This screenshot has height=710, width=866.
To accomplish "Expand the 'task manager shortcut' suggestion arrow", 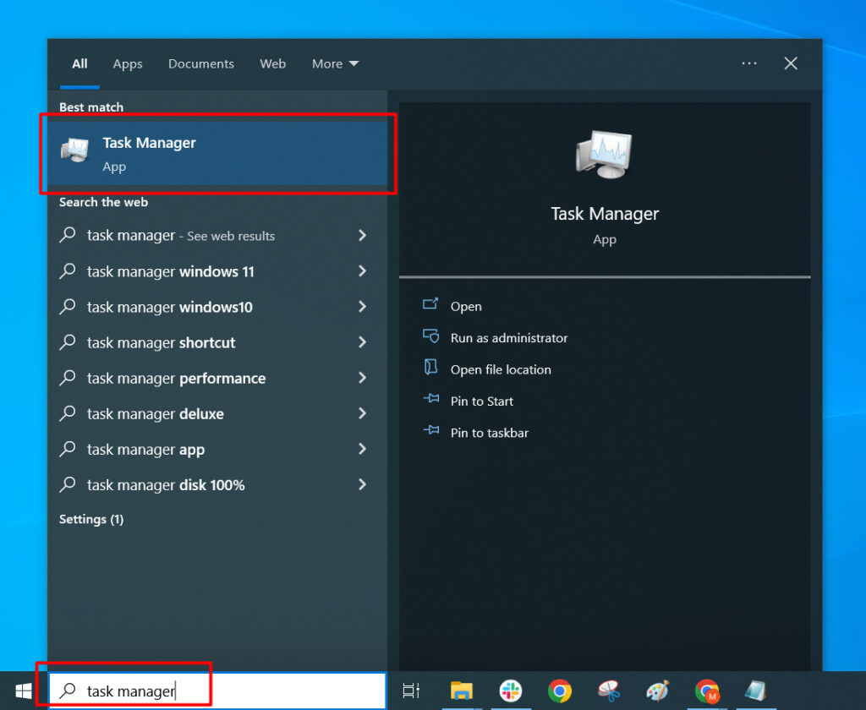I will [x=362, y=342].
